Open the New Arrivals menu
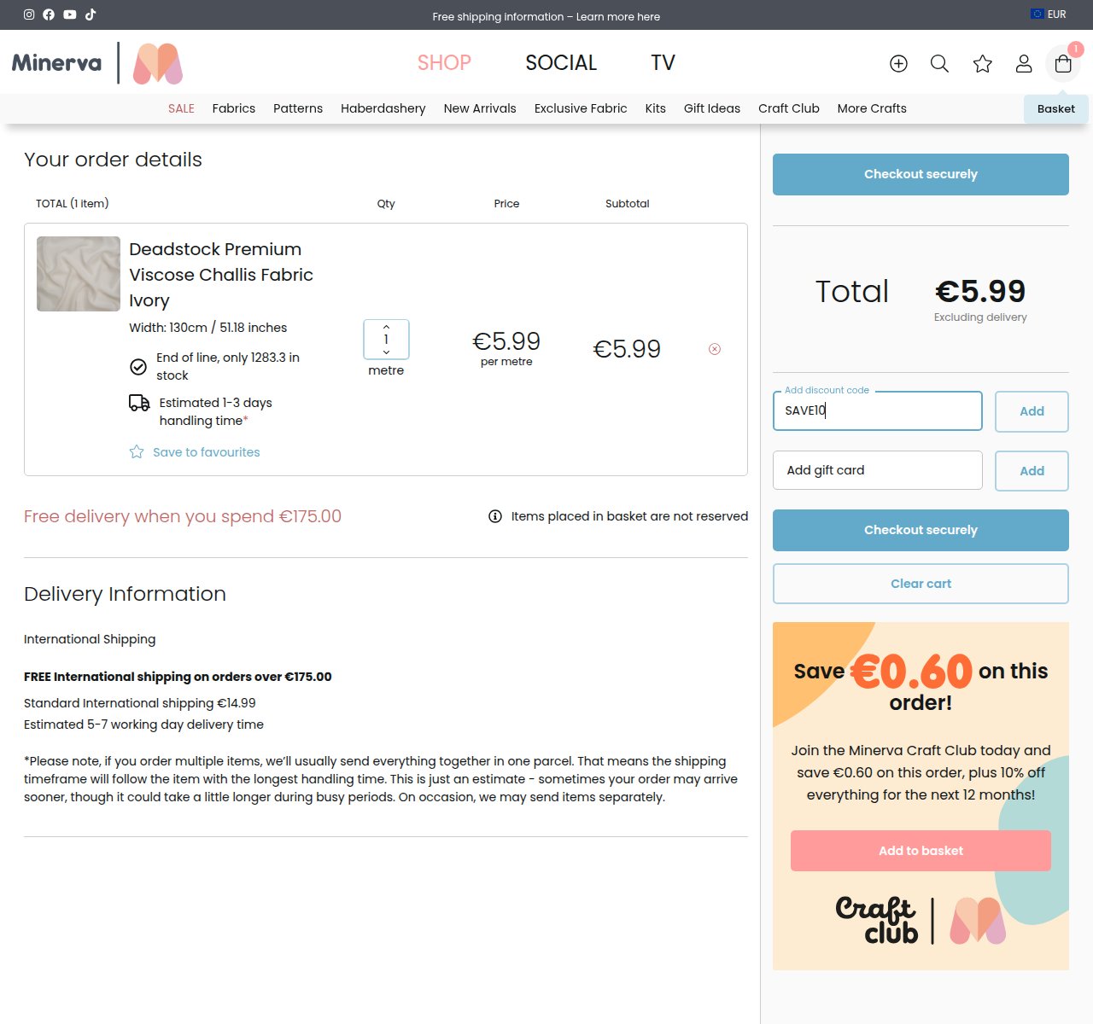Viewport: 1093px width, 1024px height. (480, 108)
